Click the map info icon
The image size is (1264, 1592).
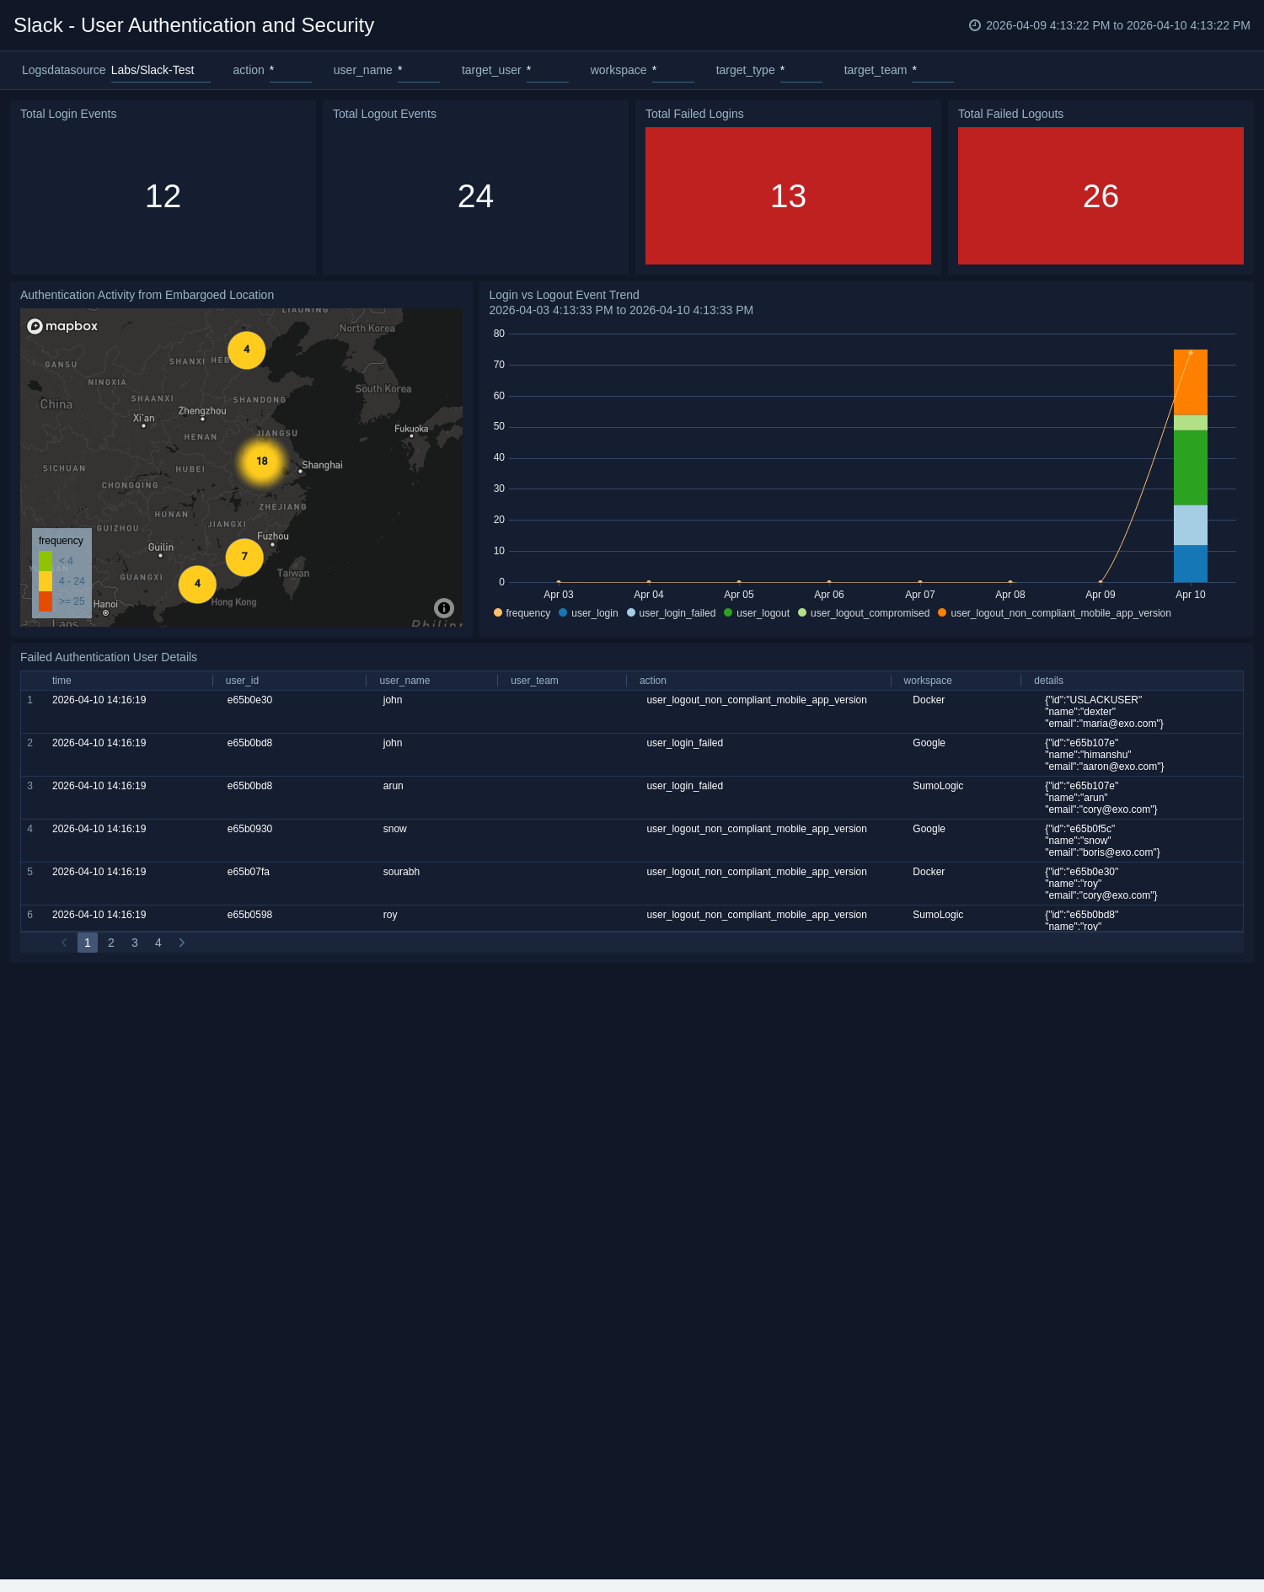point(444,608)
